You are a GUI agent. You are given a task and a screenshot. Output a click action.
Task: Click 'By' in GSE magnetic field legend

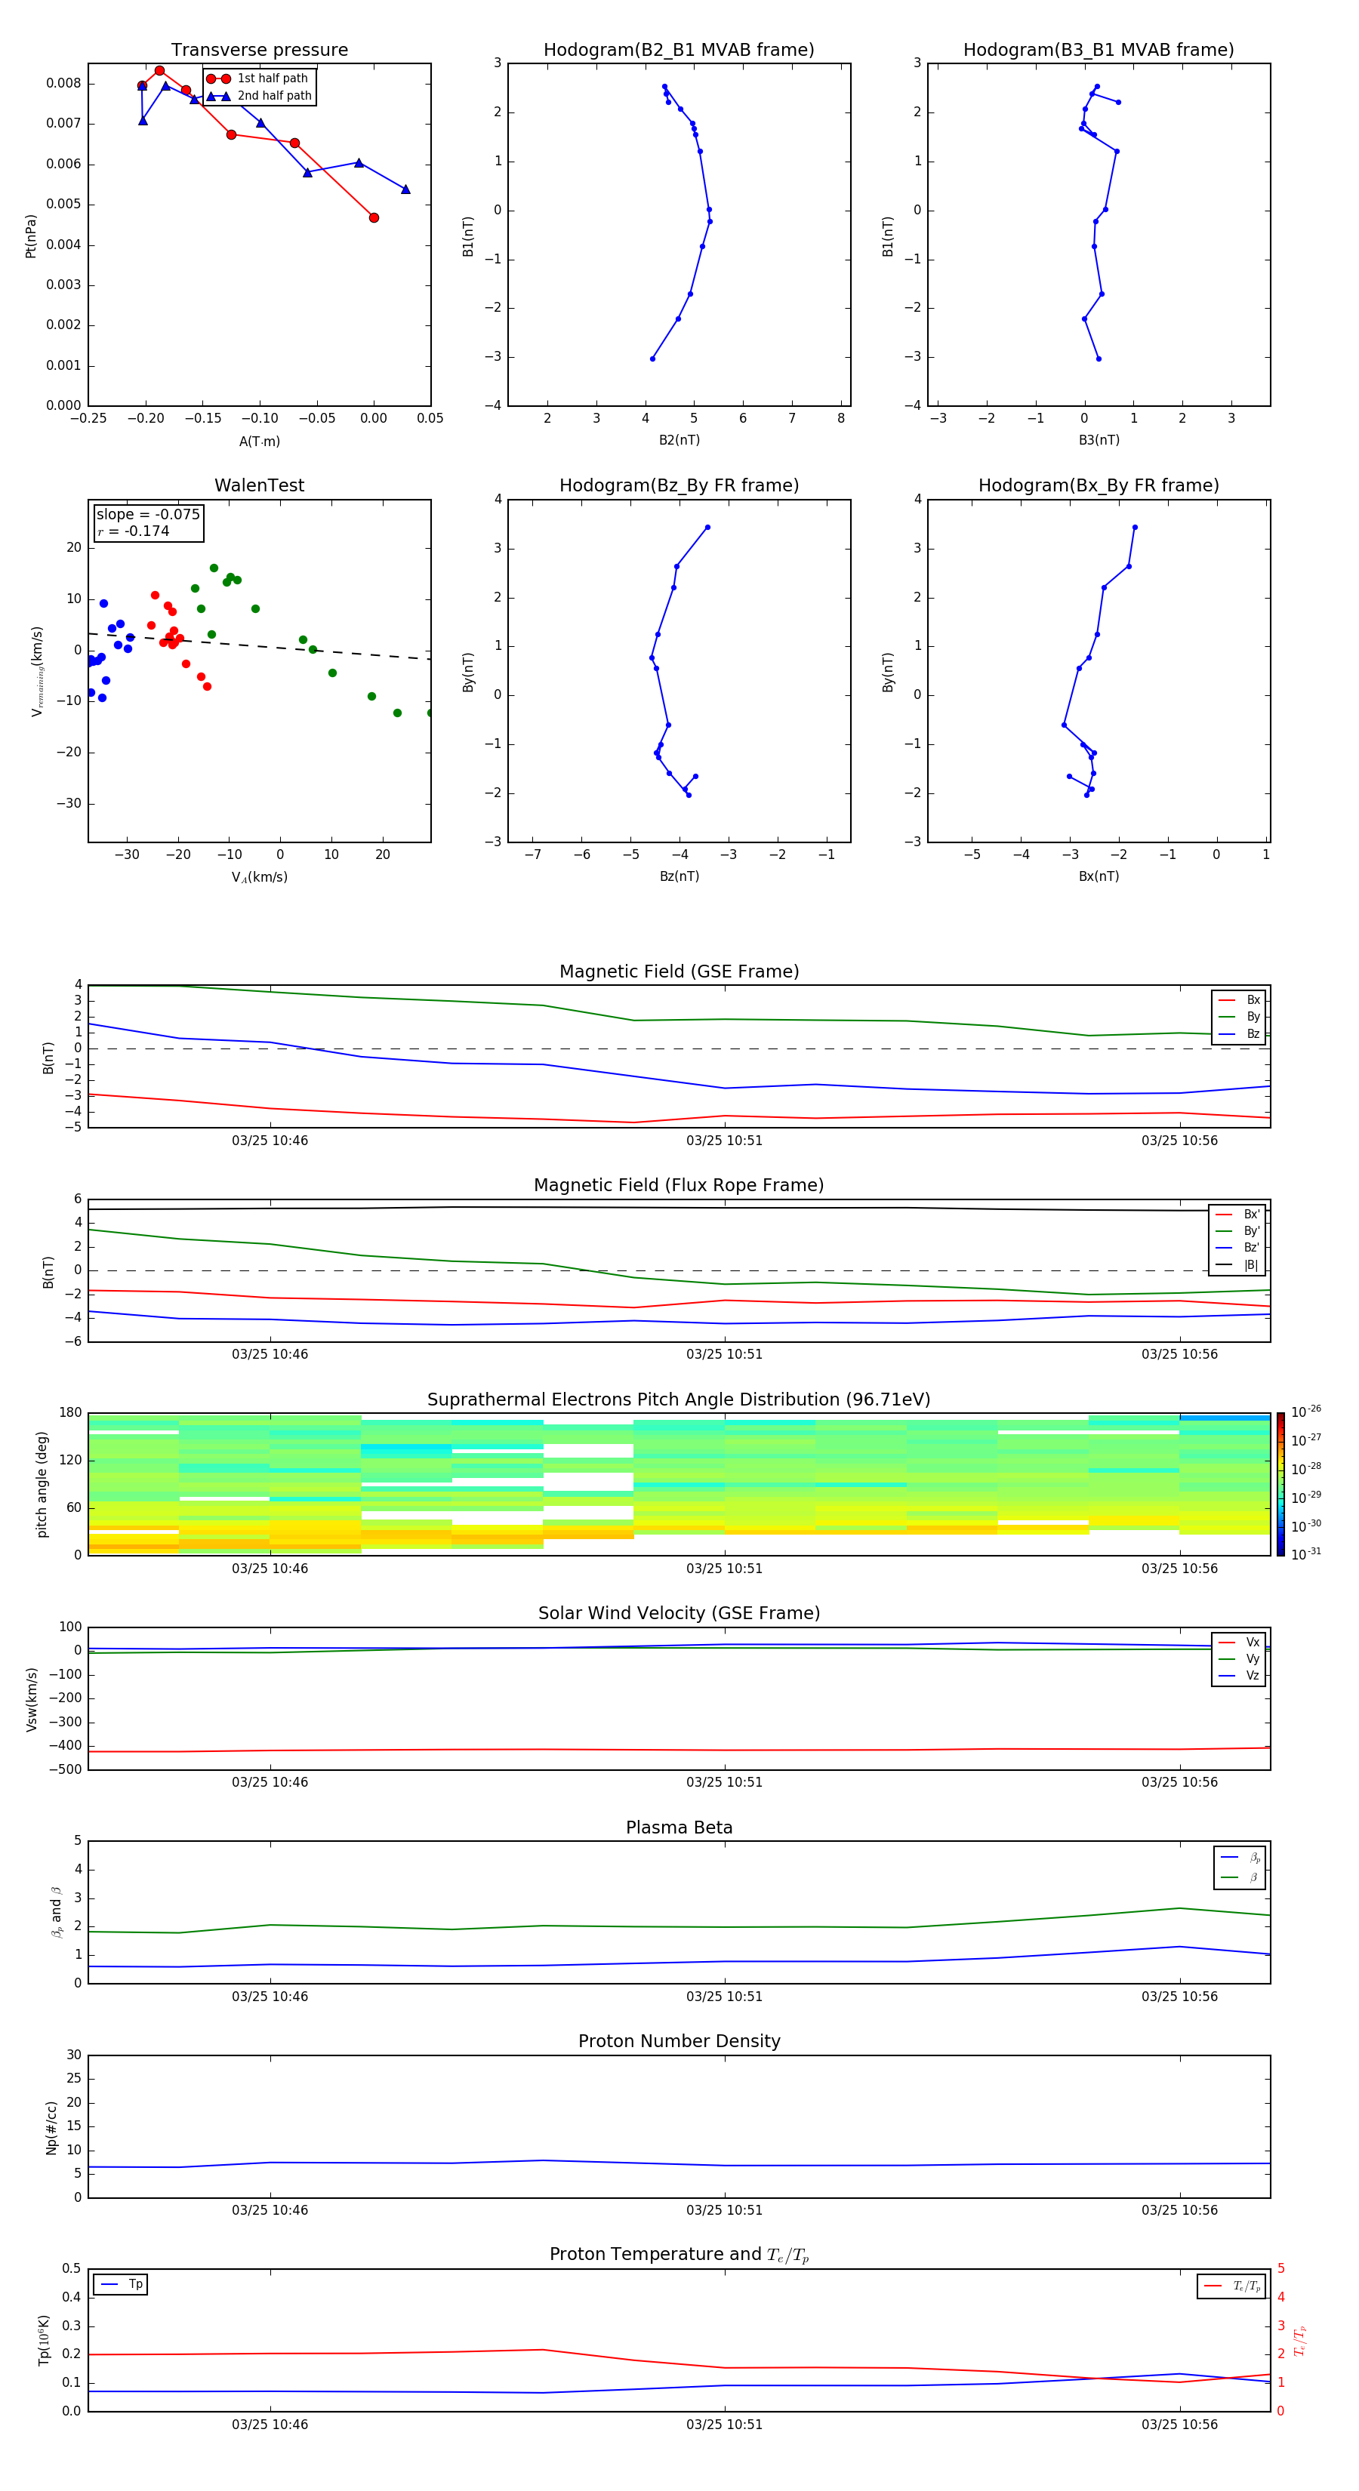coord(1240,1018)
